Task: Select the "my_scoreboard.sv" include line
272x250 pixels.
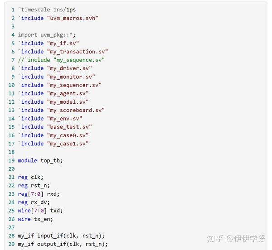Action: 61,110
